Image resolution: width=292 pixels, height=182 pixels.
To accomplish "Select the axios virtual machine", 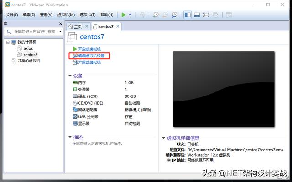I will pyautogui.click(x=28, y=49).
